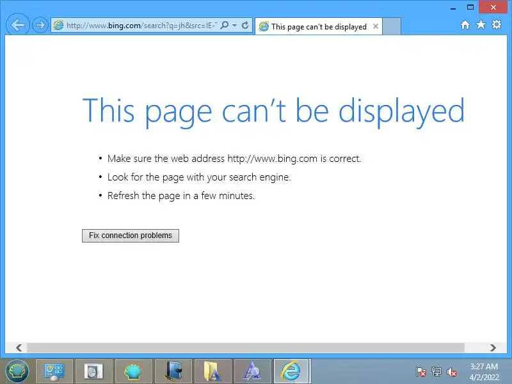Image resolution: width=512 pixels, height=384 pixels.
Task: Click the muted speaker volume tray icon
Action: pos(452,372)
